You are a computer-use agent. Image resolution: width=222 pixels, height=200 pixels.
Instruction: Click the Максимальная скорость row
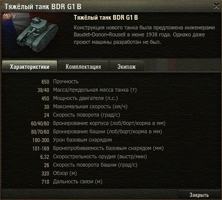click(x=86, y=107)
